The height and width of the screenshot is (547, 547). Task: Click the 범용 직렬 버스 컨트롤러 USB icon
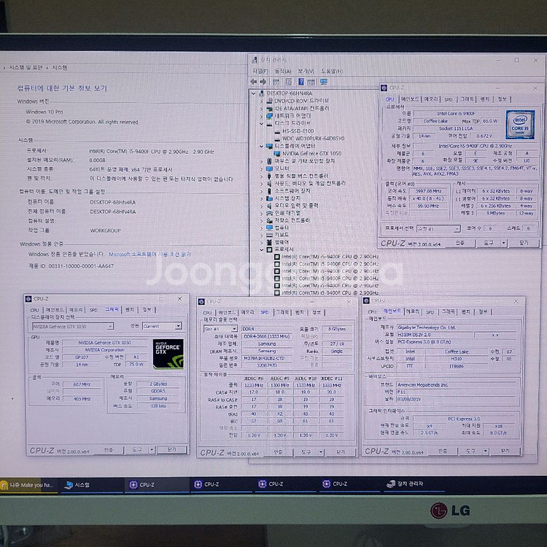point(269,176)
